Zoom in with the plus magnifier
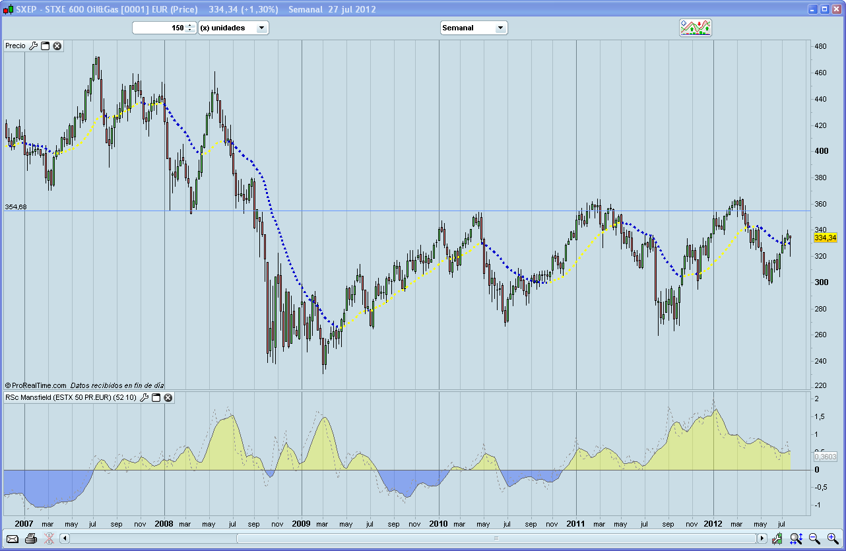This screenshot has height=551, width=846. pos(832,538)
